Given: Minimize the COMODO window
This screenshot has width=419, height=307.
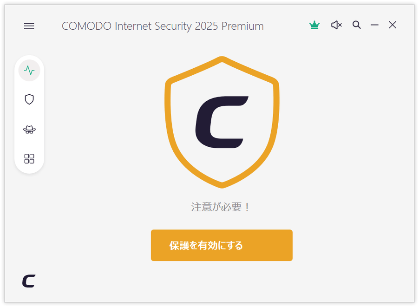Looking at the screenshot, I should coord(374,25).
